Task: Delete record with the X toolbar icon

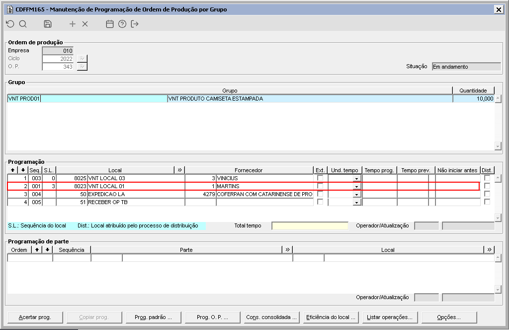Action: (x=85, y=24)
